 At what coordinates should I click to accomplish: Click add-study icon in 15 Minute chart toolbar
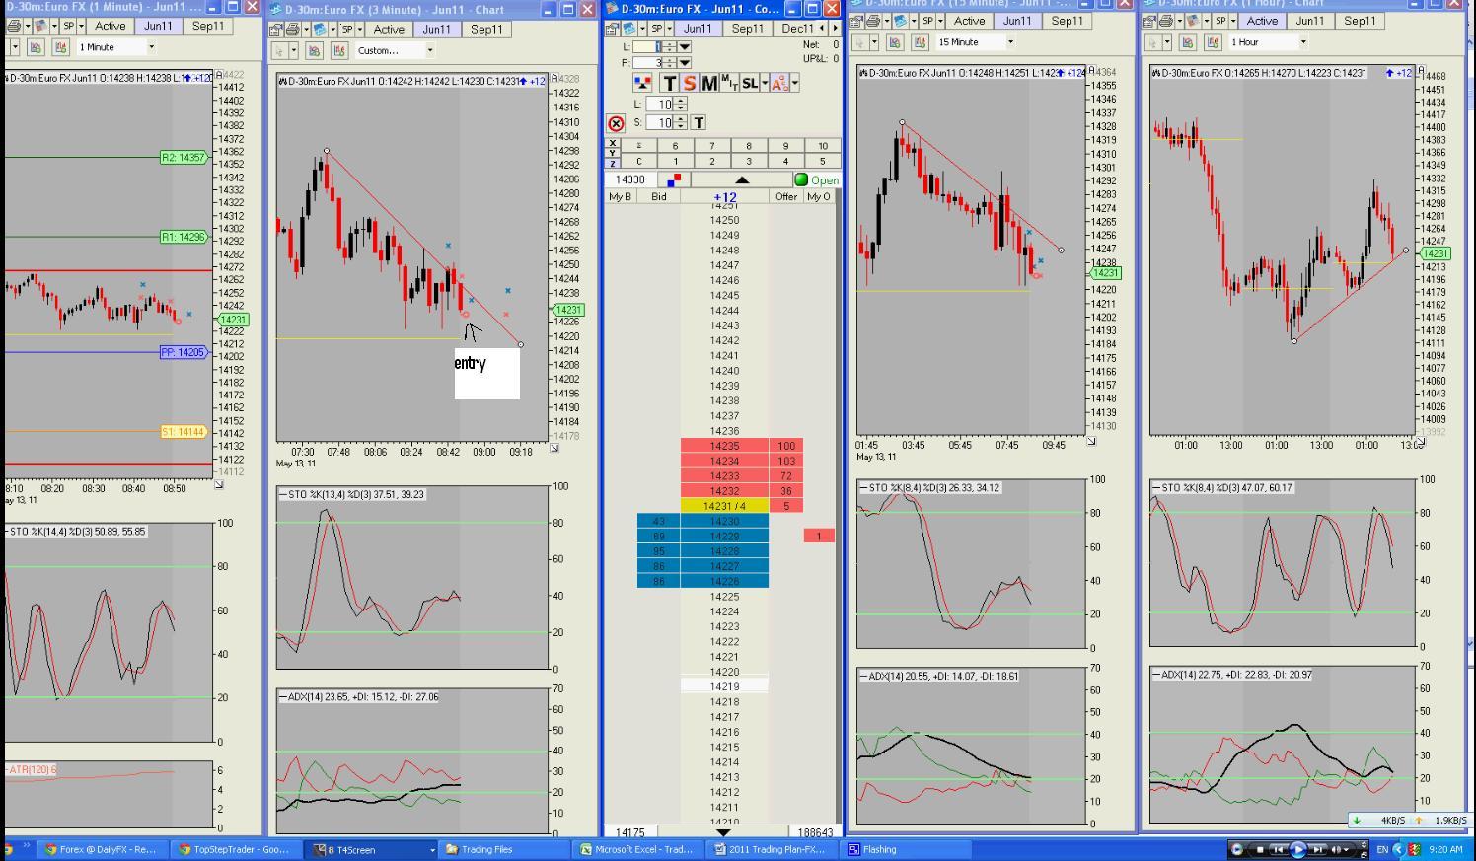tap(895, 42)
